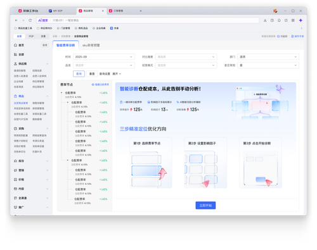Click the 价格 icon in sidebar

tap(15, 180)
